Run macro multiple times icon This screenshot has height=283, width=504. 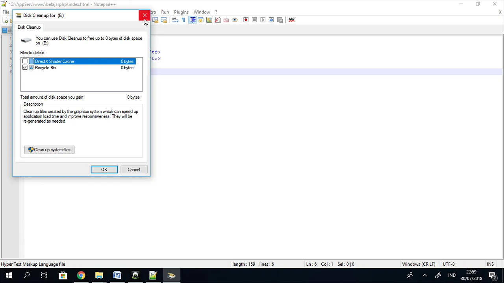coord(271,20)
